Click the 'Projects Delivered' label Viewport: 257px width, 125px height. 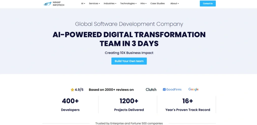tap(129, 110)
